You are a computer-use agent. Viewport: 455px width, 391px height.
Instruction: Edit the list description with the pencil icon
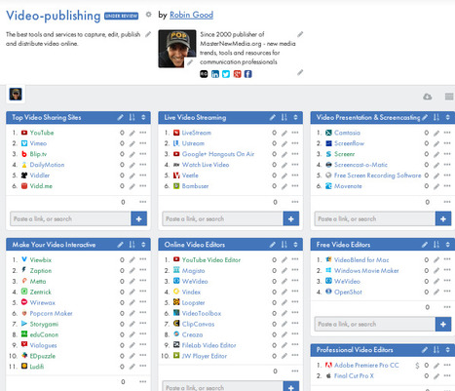coord(148,34)
